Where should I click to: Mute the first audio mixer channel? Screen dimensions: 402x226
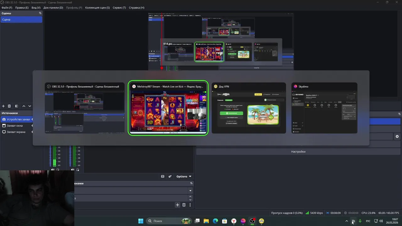tap(53, 170)
